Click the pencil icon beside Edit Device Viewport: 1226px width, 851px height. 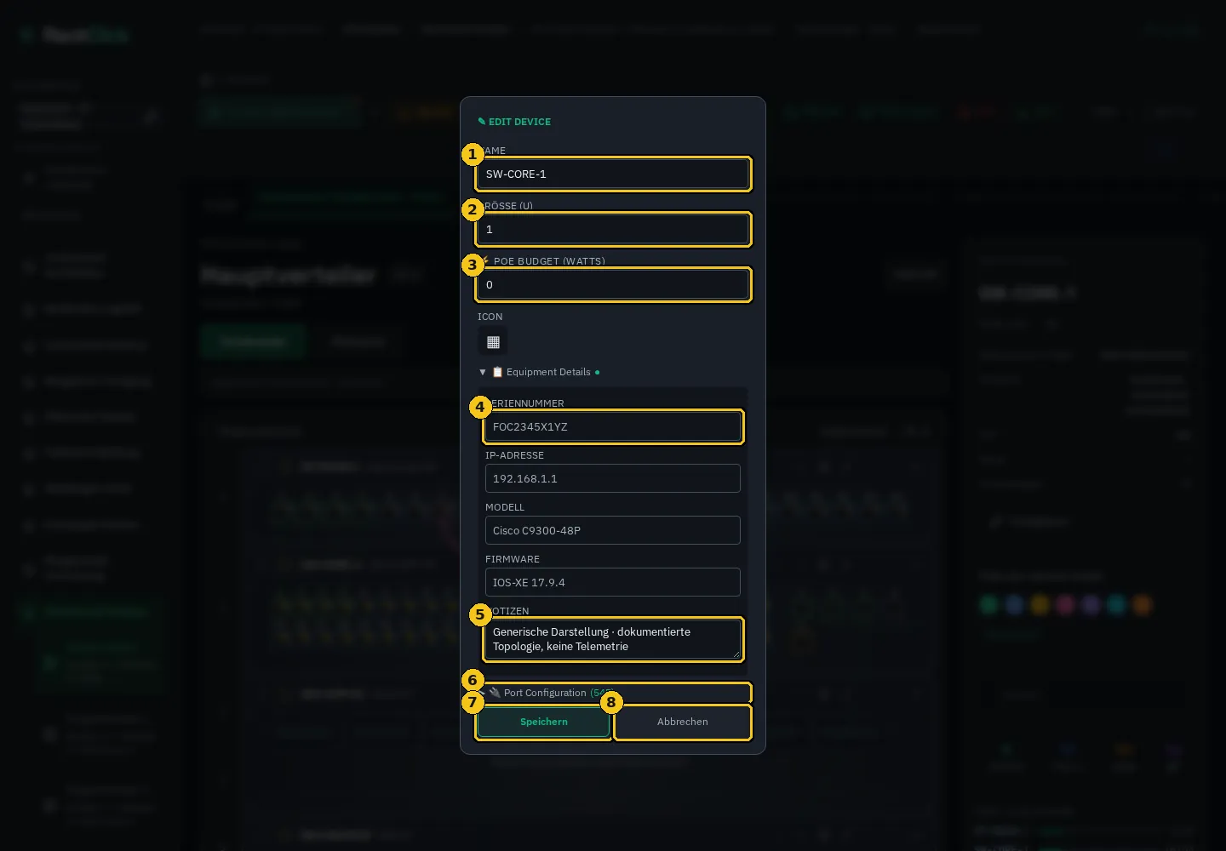[482, 122]
